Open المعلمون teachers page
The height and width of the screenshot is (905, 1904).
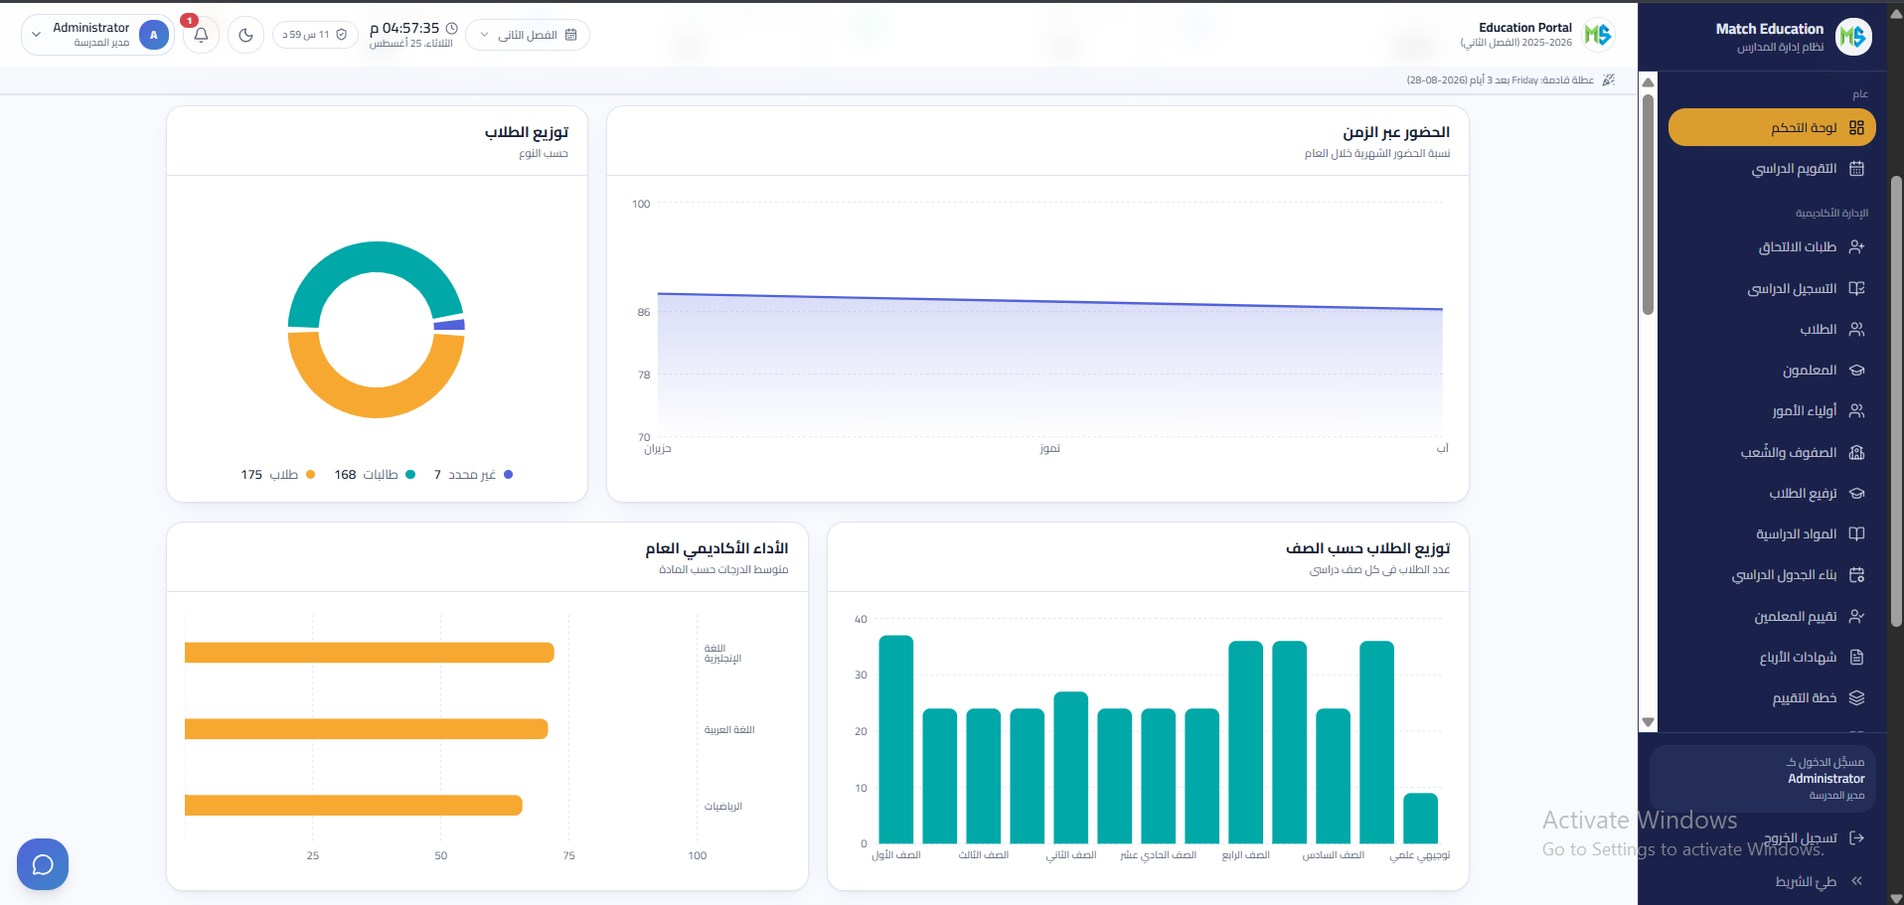1772,371
